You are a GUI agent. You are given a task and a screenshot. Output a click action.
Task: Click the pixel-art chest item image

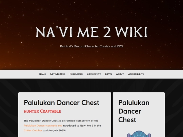[139, 134]
